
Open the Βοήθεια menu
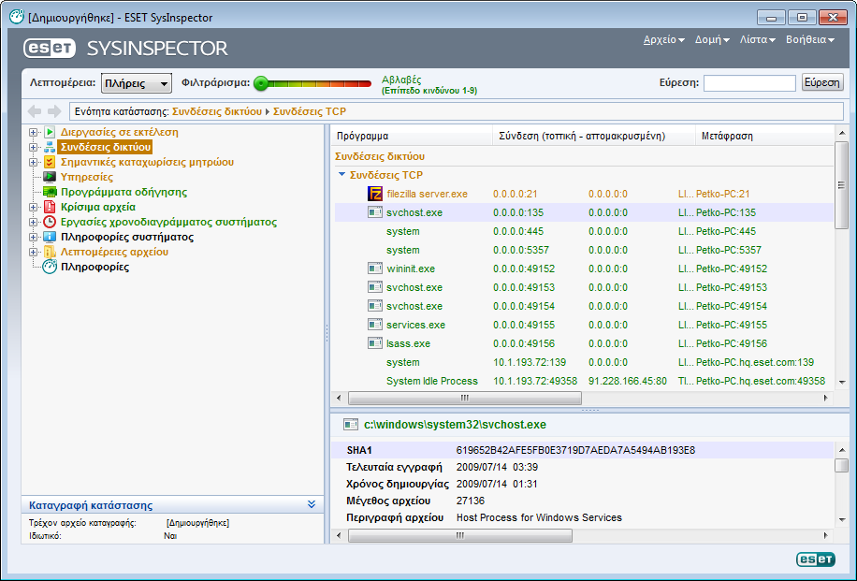tap(810, 39)
